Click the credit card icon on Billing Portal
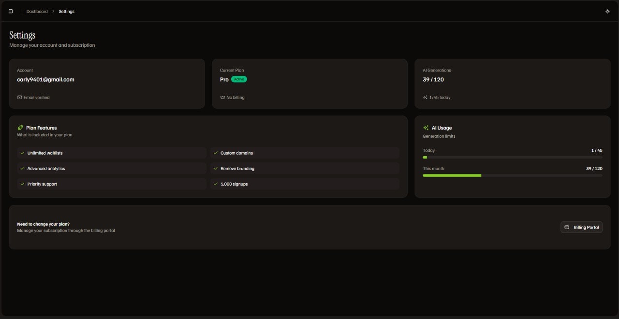The image size is (619, 319). pyautogui.click(x=567, y=227)
